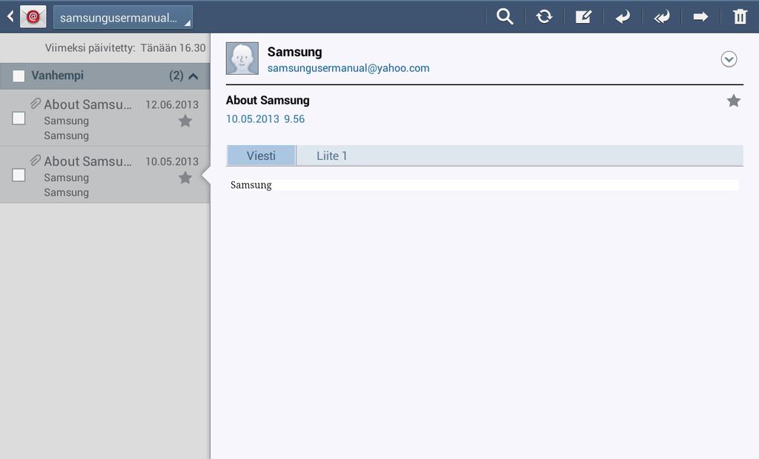Tap the back arrow in the top bar

(x=10, y=17)
